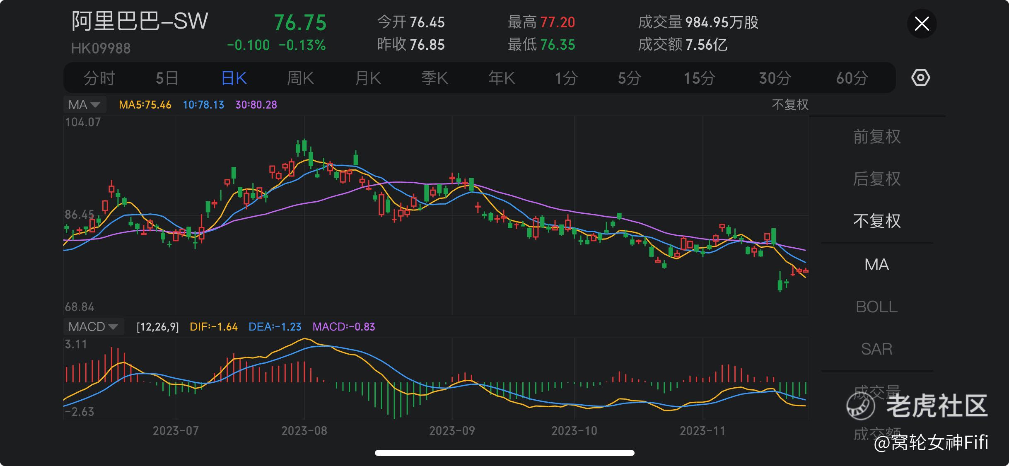Tap the bottom home indicator bar
1009x466 pixels.
504,453
